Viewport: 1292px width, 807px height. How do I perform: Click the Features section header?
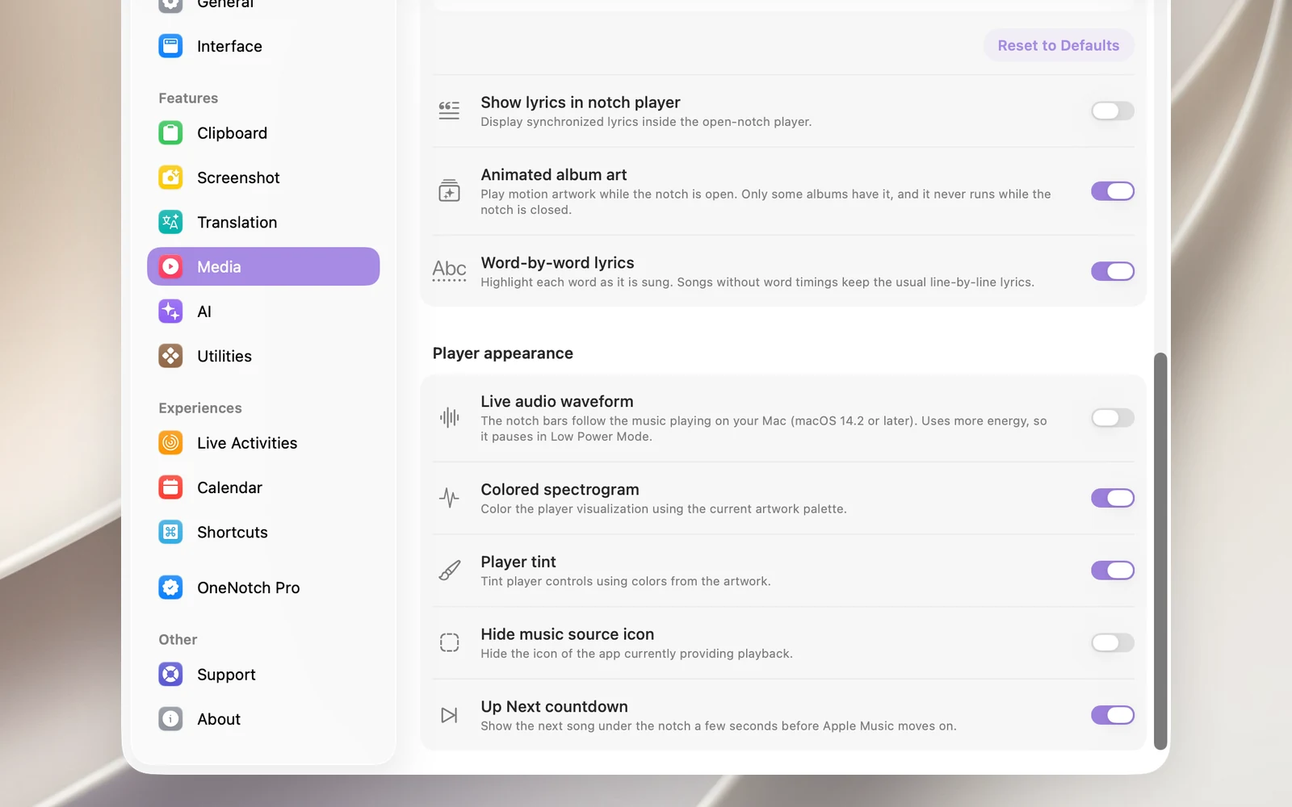tap(188, 98)
